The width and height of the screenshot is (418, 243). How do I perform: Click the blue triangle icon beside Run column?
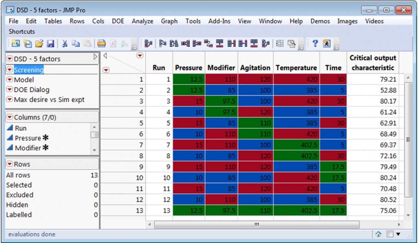pos(10,128)
